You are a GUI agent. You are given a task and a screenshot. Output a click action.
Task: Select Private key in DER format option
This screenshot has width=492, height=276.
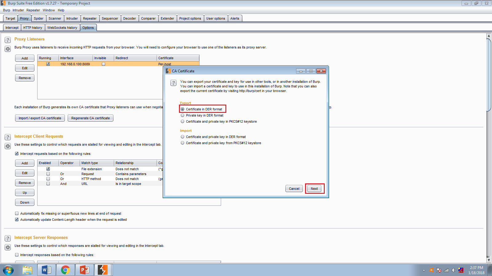point(183,115)
